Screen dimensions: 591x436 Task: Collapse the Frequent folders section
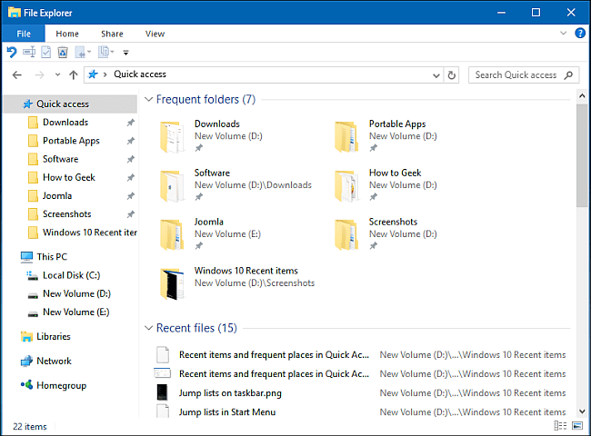[148, 99]
